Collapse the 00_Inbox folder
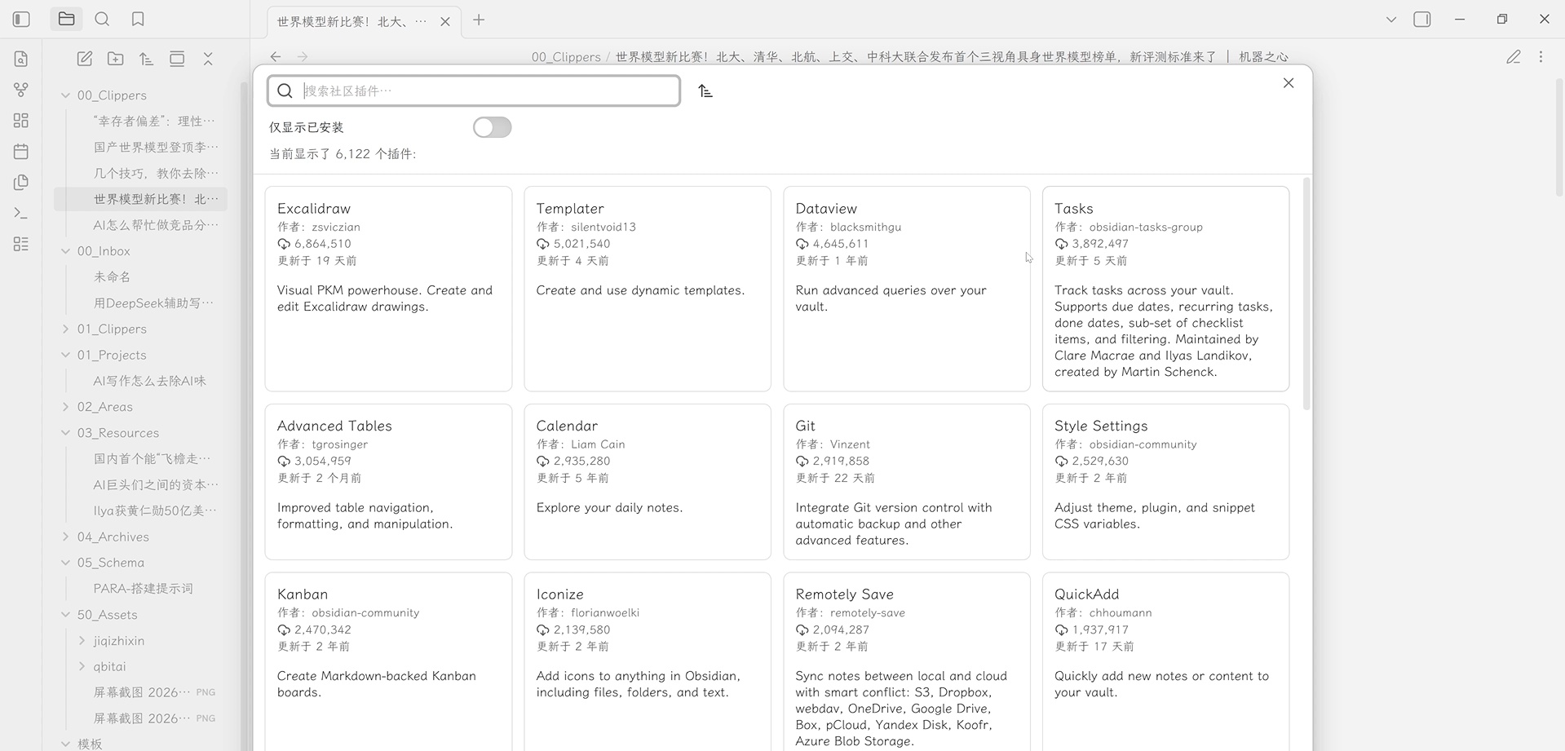 click(x=66, y=251)
